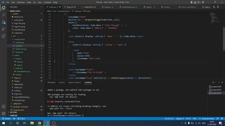Open editor more actions ellipsis
This screenshot has width=225, height=126.
point(222,7)
